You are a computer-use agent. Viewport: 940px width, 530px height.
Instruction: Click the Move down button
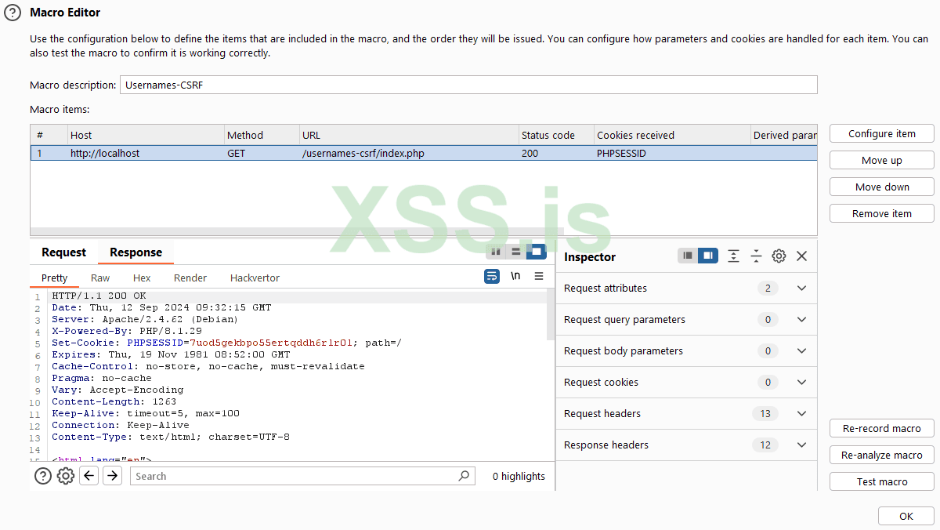[x=882, y=187]
